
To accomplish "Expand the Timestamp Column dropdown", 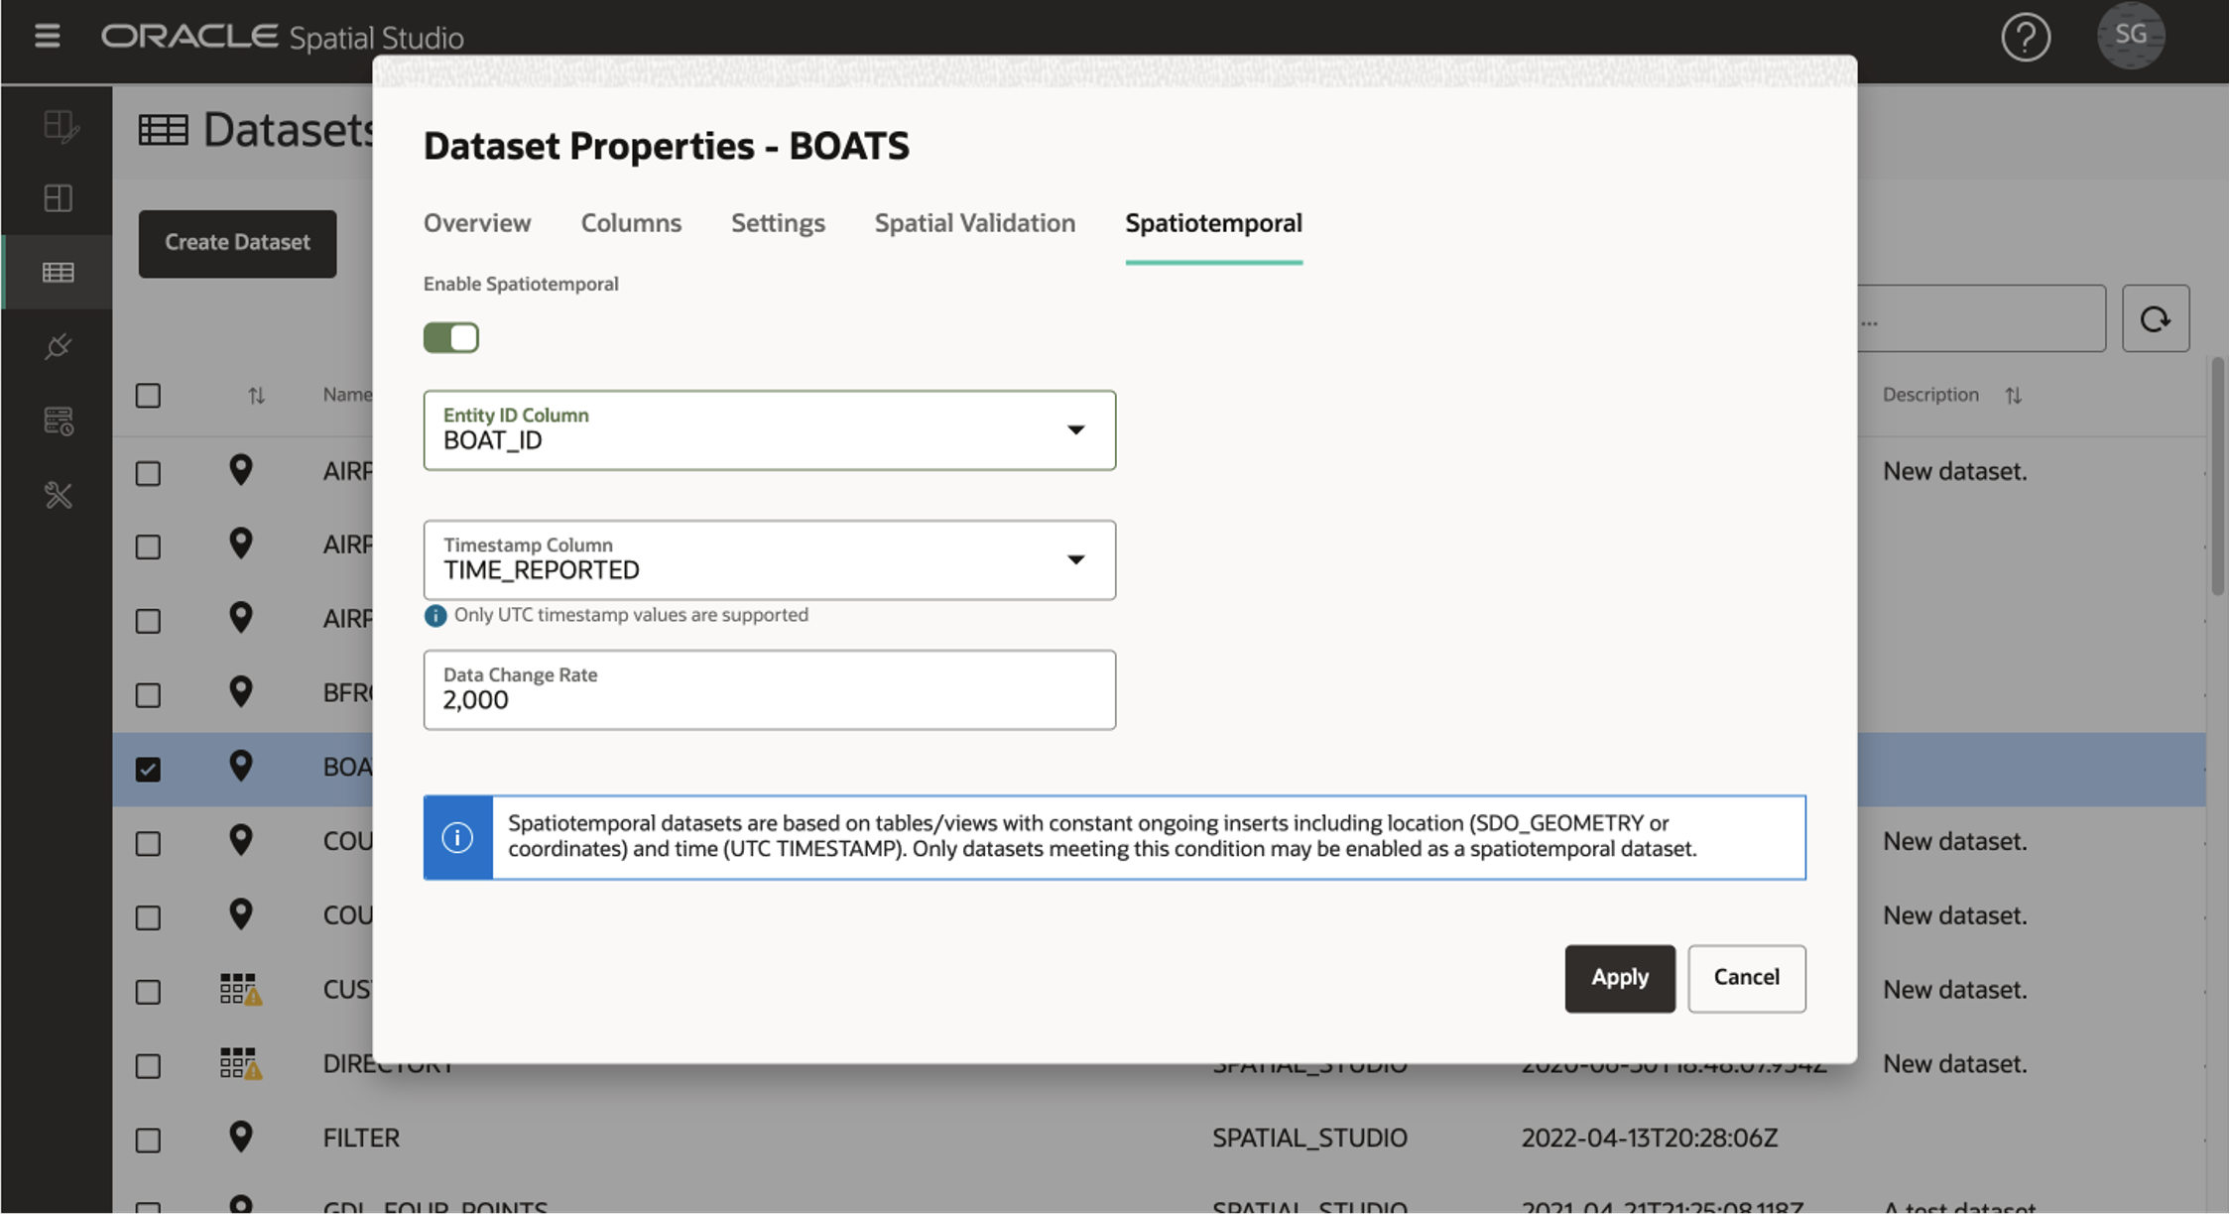I will click(x=1074, y=560).
